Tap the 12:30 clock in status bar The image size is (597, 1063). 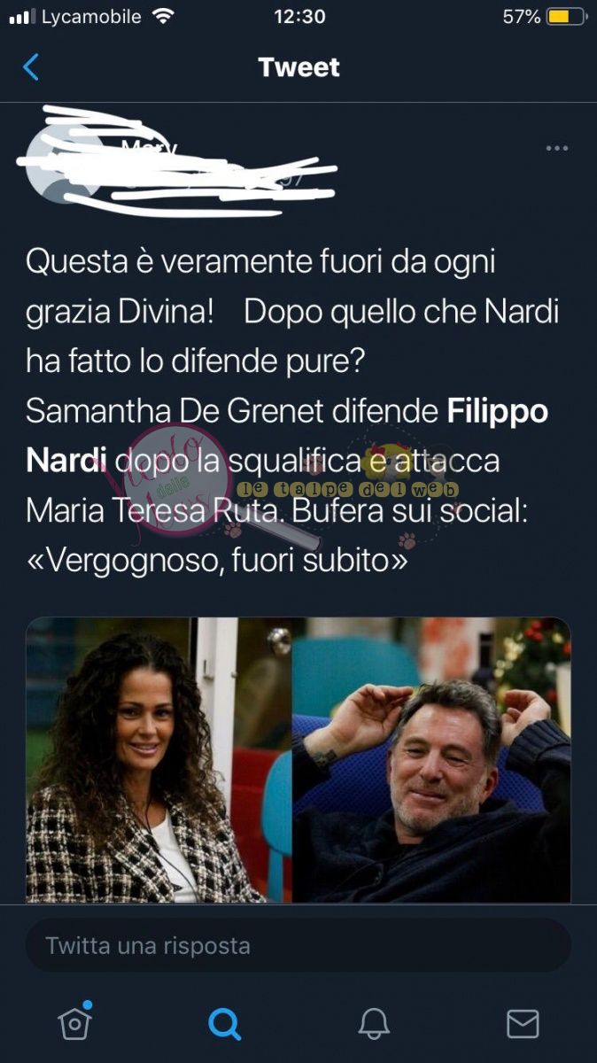[x=299, y=17]
